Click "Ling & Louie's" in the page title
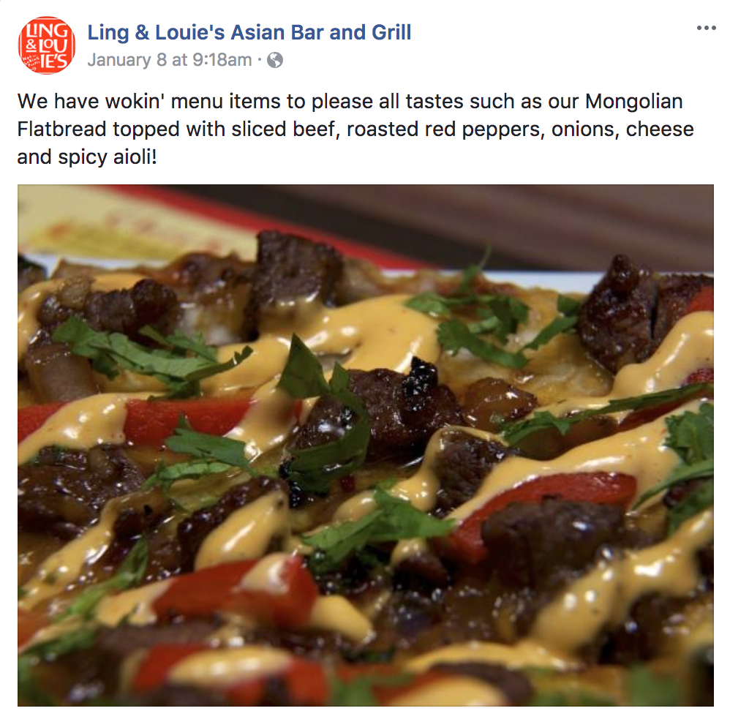Image resolution: width=730 pixels, height=711 pixels. pos(157,33)
